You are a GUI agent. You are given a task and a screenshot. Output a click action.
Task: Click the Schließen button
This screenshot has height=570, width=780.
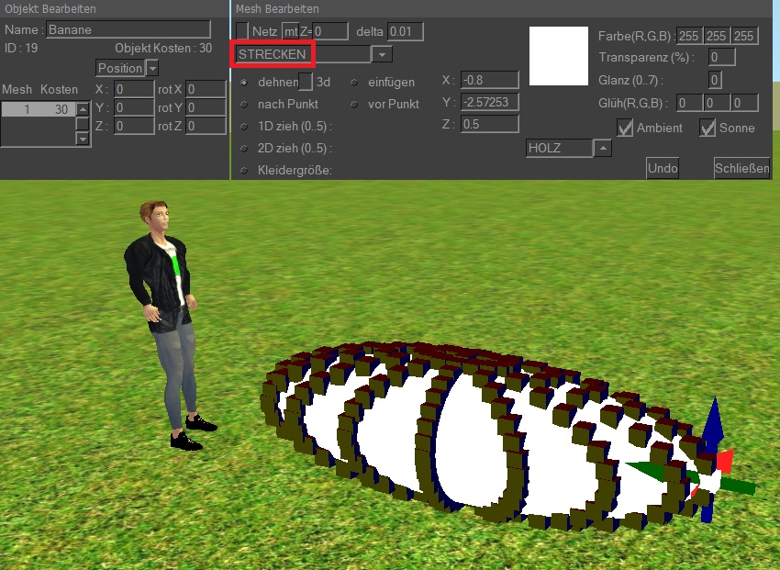[x=741, y=168]
